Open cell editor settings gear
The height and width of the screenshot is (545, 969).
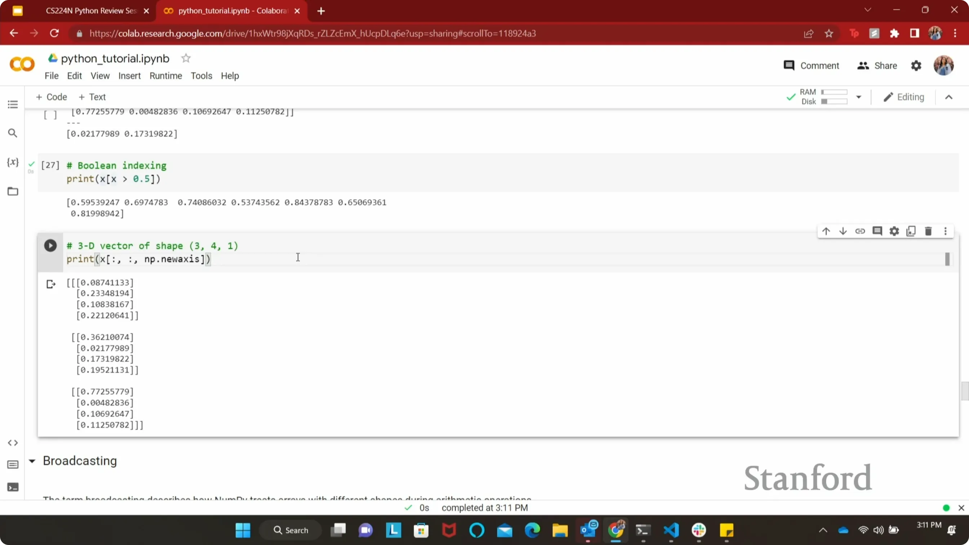pyautogui.click(x=894, y=231)
